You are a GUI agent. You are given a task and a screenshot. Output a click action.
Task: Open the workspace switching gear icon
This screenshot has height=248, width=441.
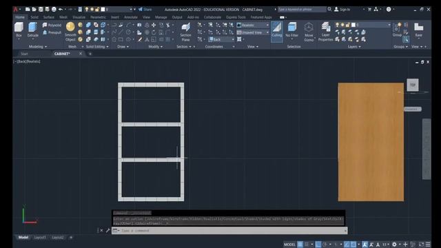click(x=394, y=245)
